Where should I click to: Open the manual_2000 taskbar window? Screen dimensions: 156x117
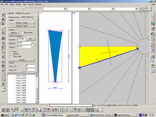pyautogui.click(x=77, y=115)
